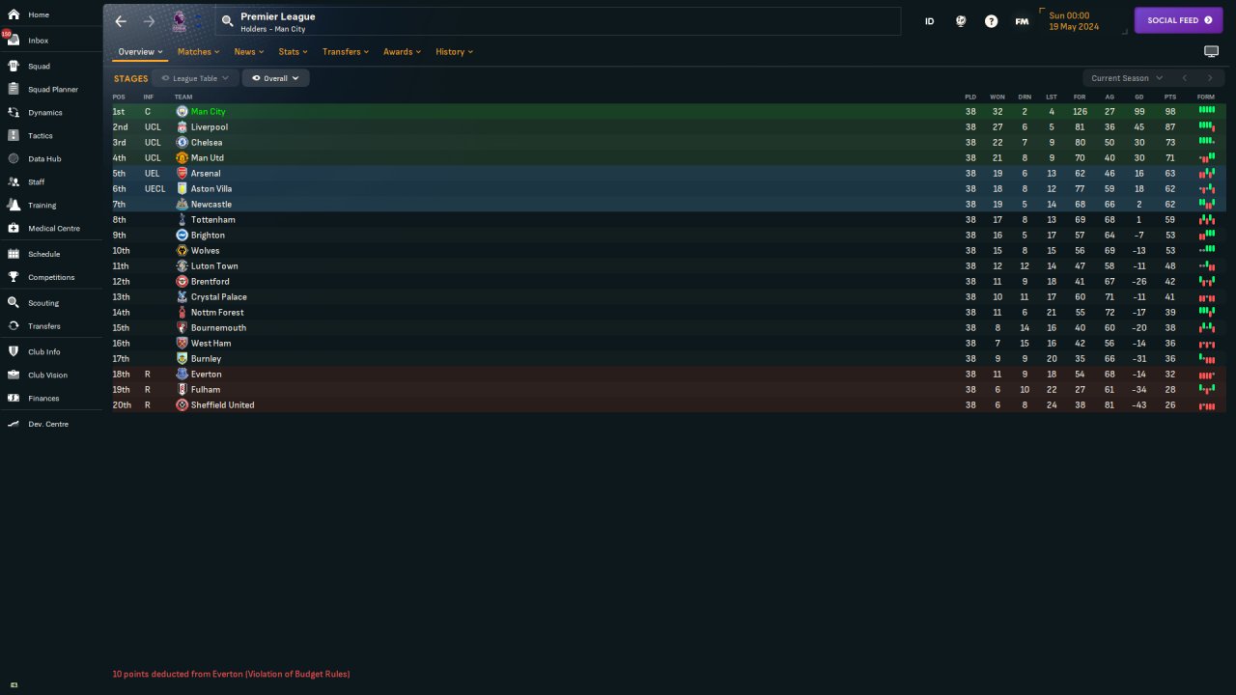Click Man City's 98 points value
The height and width of the screenshot is (695, 1236).
(x=1170, y=112)
